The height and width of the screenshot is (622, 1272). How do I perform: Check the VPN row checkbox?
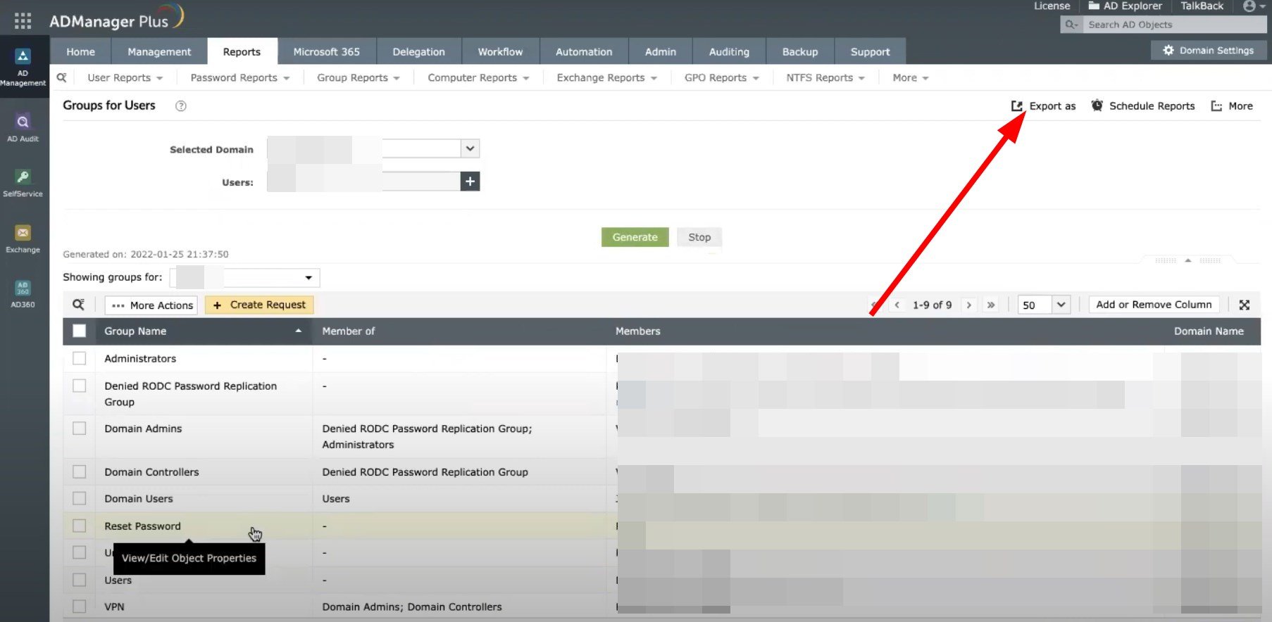80,607
